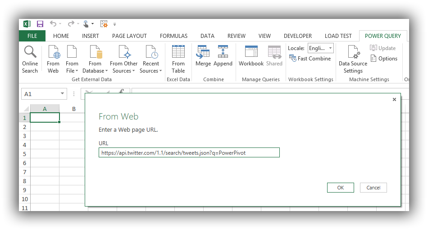The width and height of the screenshot is (428, 230).
Task: Click the Online Search magnifier icon
Action: point(30,52)
